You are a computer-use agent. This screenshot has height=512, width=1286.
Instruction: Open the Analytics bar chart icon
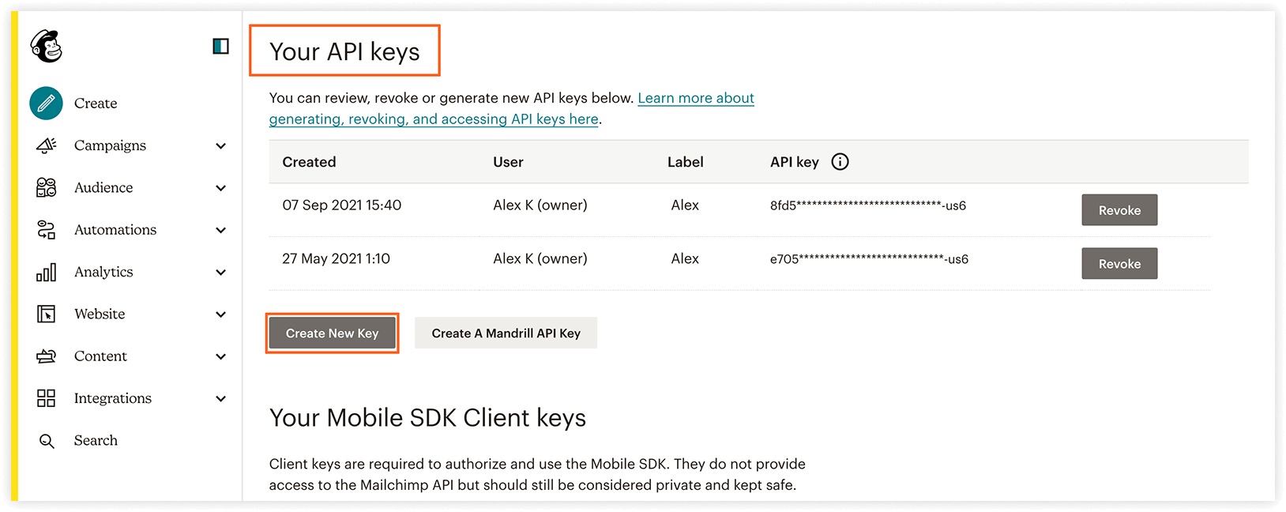click(x=46, y=272)
